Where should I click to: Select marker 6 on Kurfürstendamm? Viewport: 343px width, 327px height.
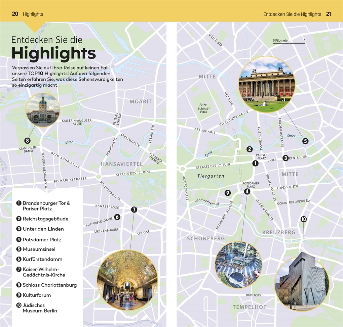(117, 217)
